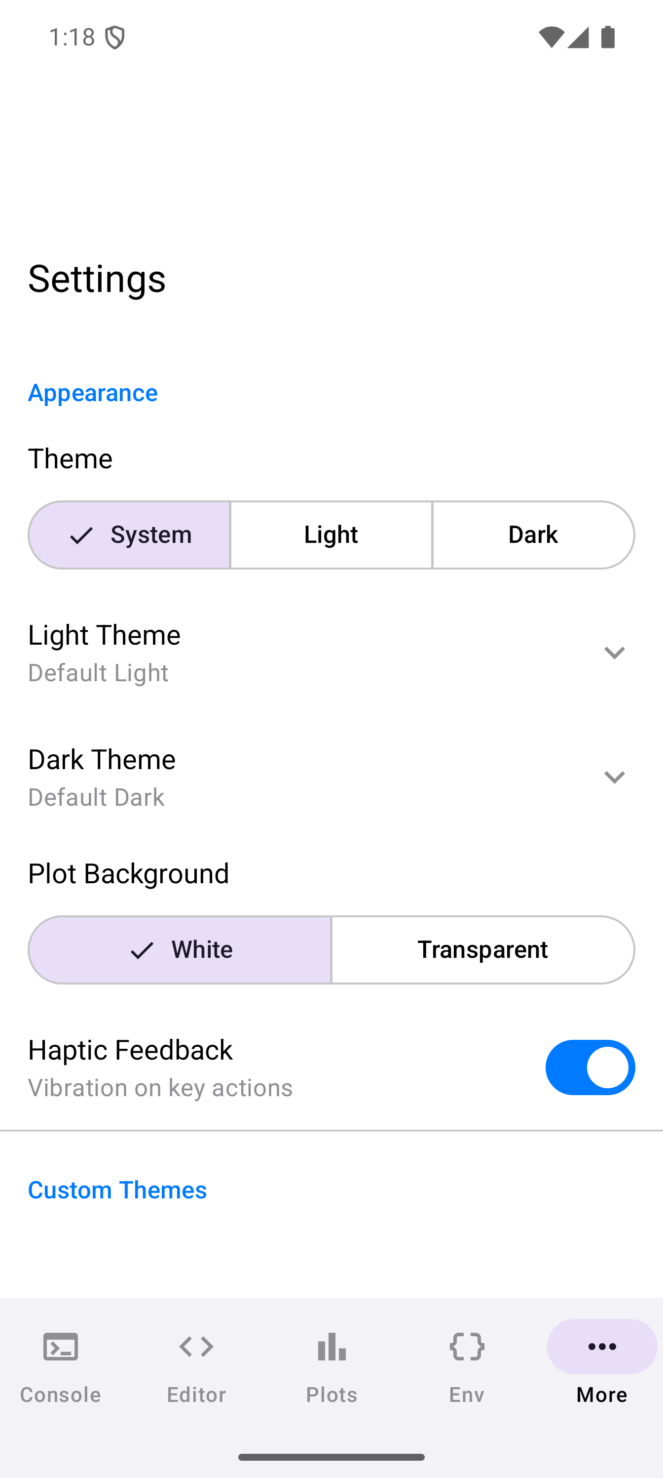Open the Env braces icon
Viewport: 663px width, 1478px height.
pos(467,1346)
